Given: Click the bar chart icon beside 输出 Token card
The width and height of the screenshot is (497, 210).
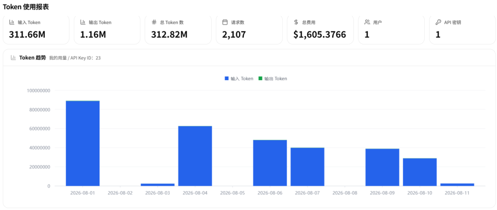Looking at the screenshot, I should (83, 22).
